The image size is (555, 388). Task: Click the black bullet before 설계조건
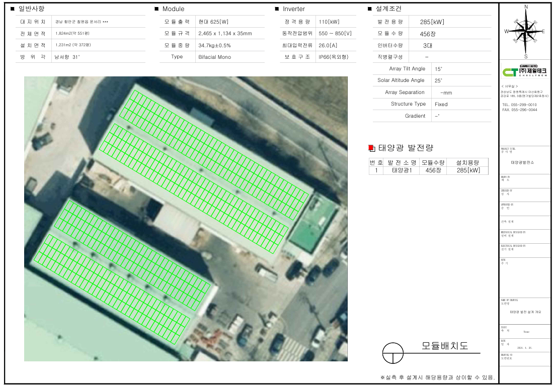pos(370,9)
